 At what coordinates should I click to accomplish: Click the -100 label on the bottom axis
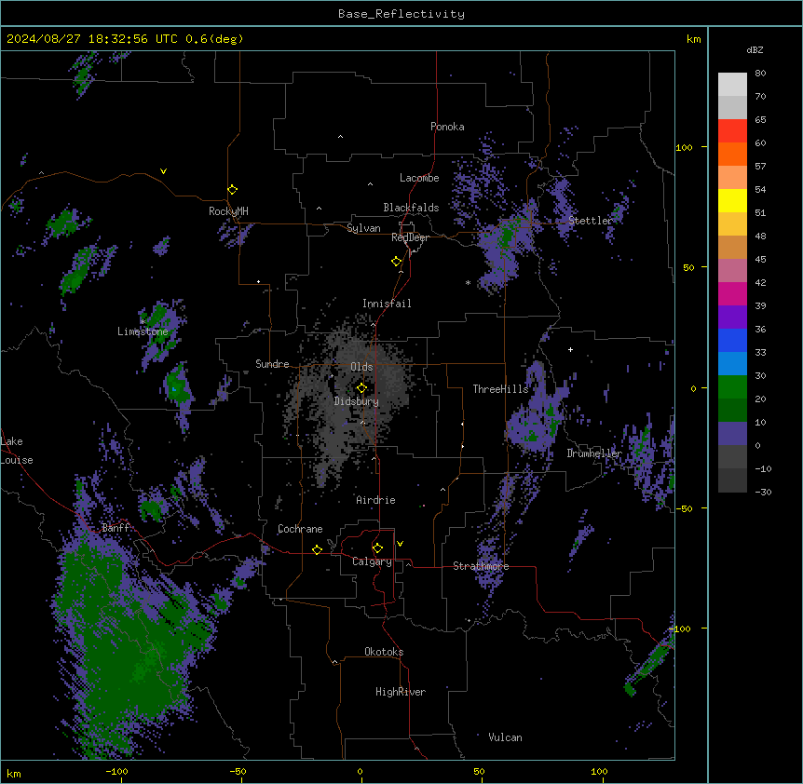pos(117,772)
